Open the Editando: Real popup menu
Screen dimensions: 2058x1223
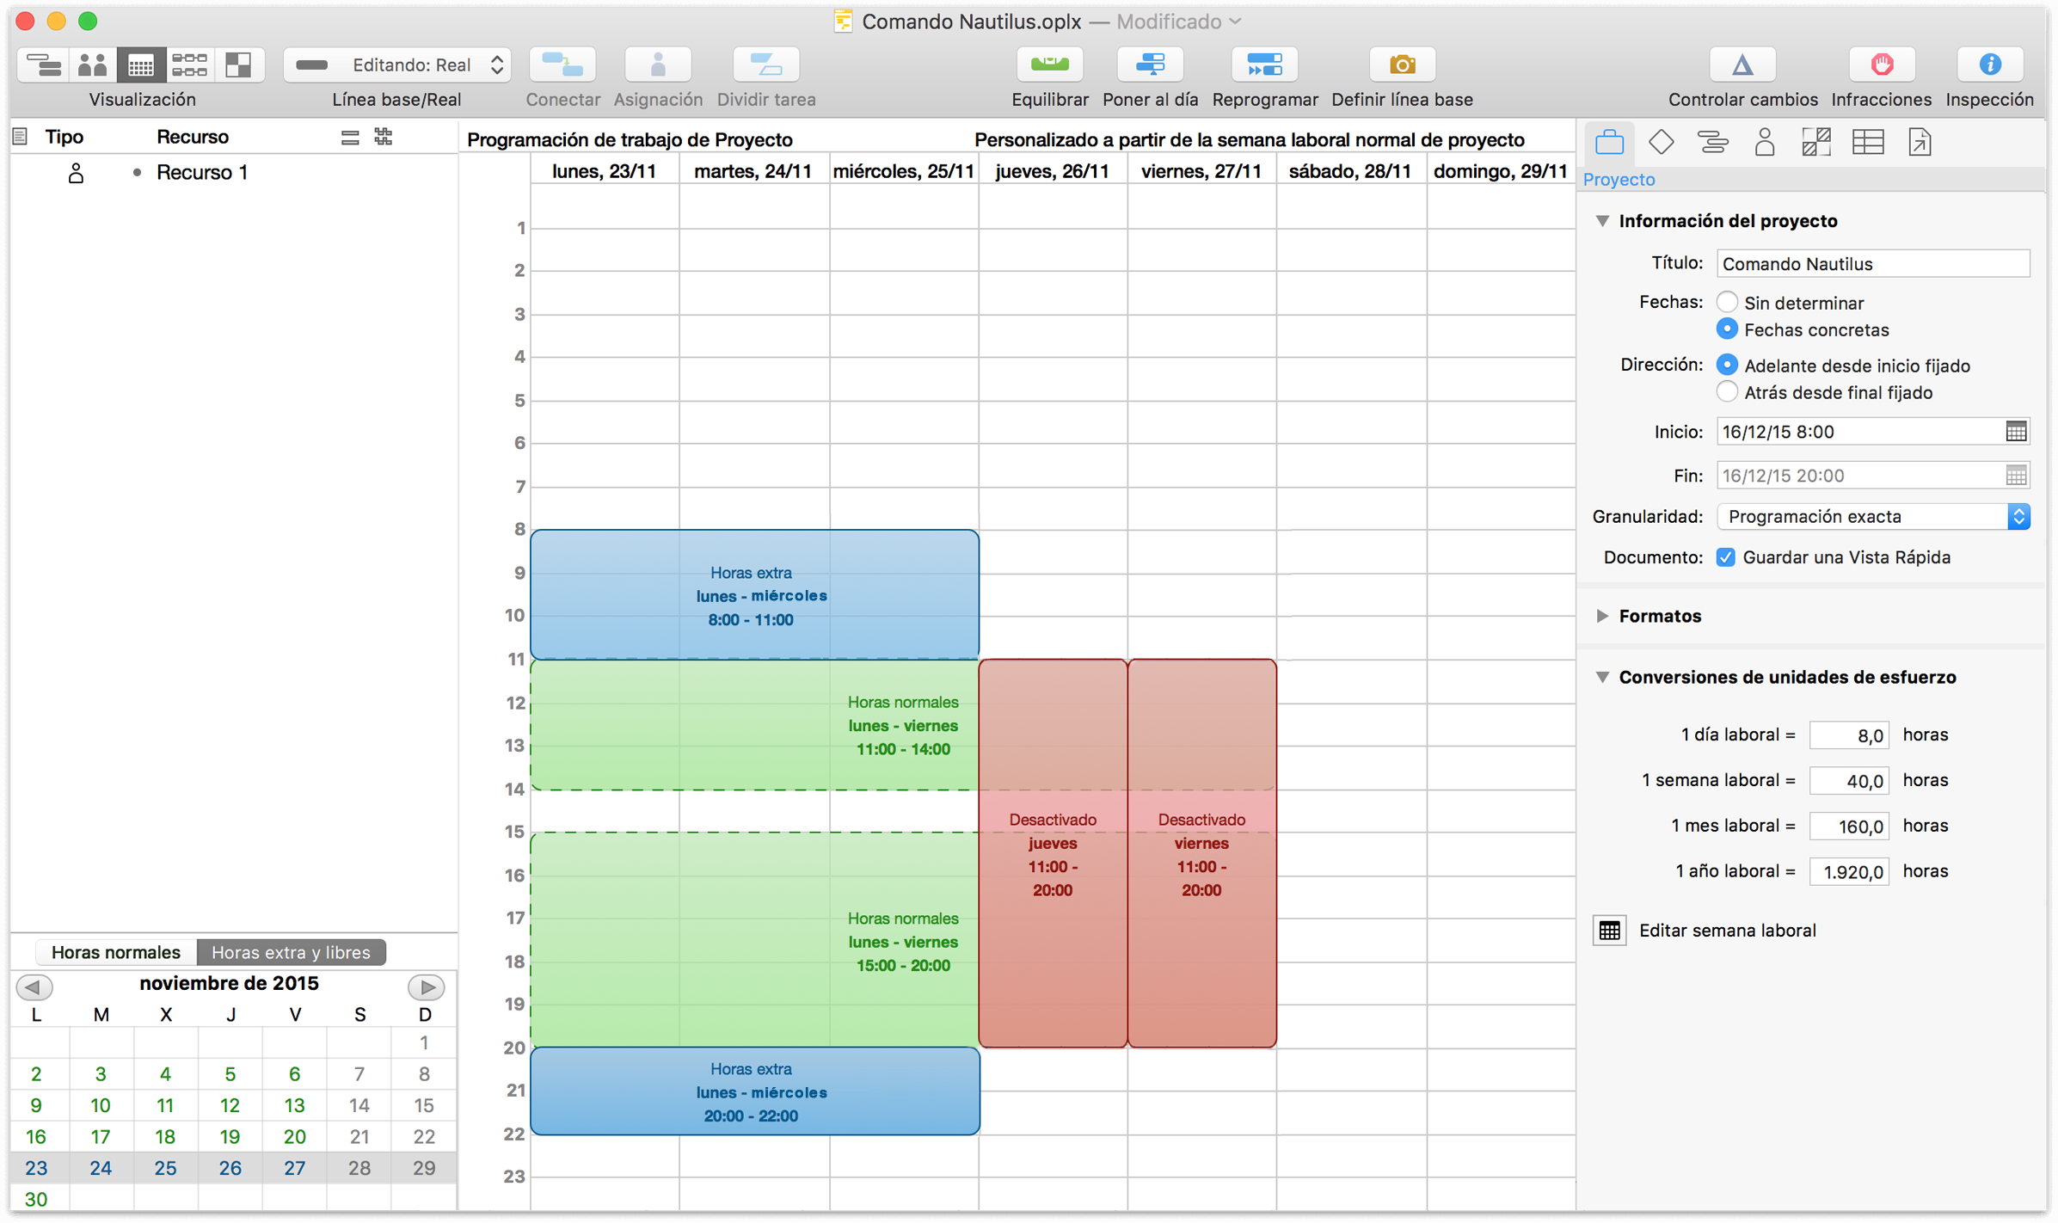click(397, 65)
